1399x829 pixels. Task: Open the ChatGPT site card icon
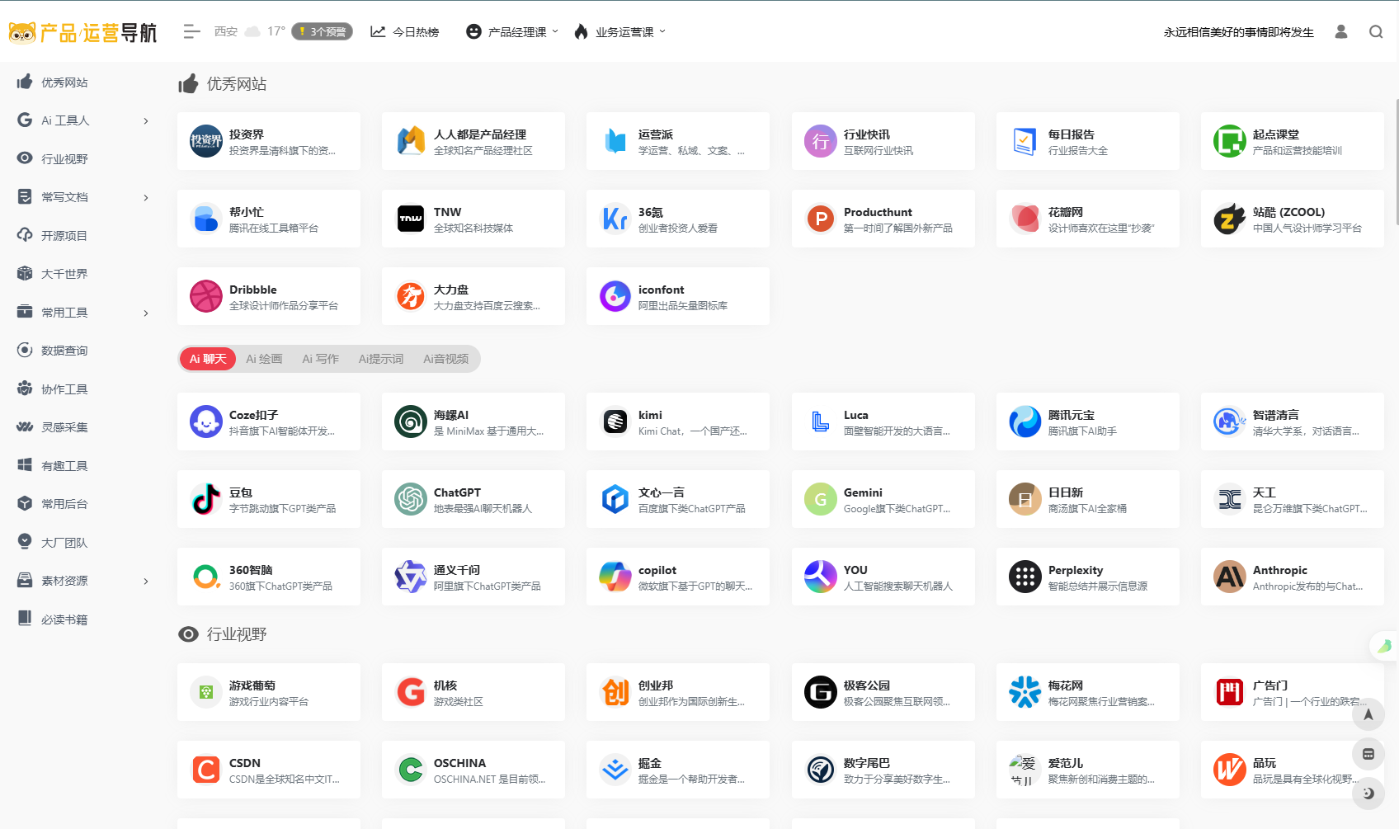[410, 499]
